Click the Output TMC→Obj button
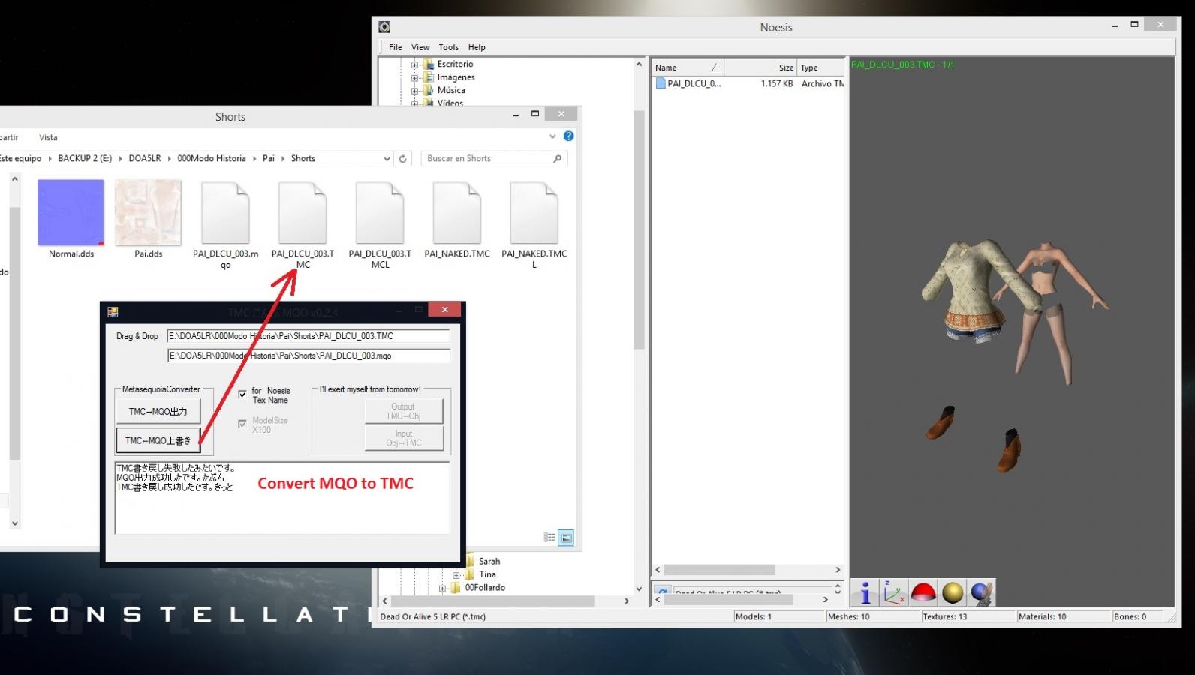 (x=403, y=411)
